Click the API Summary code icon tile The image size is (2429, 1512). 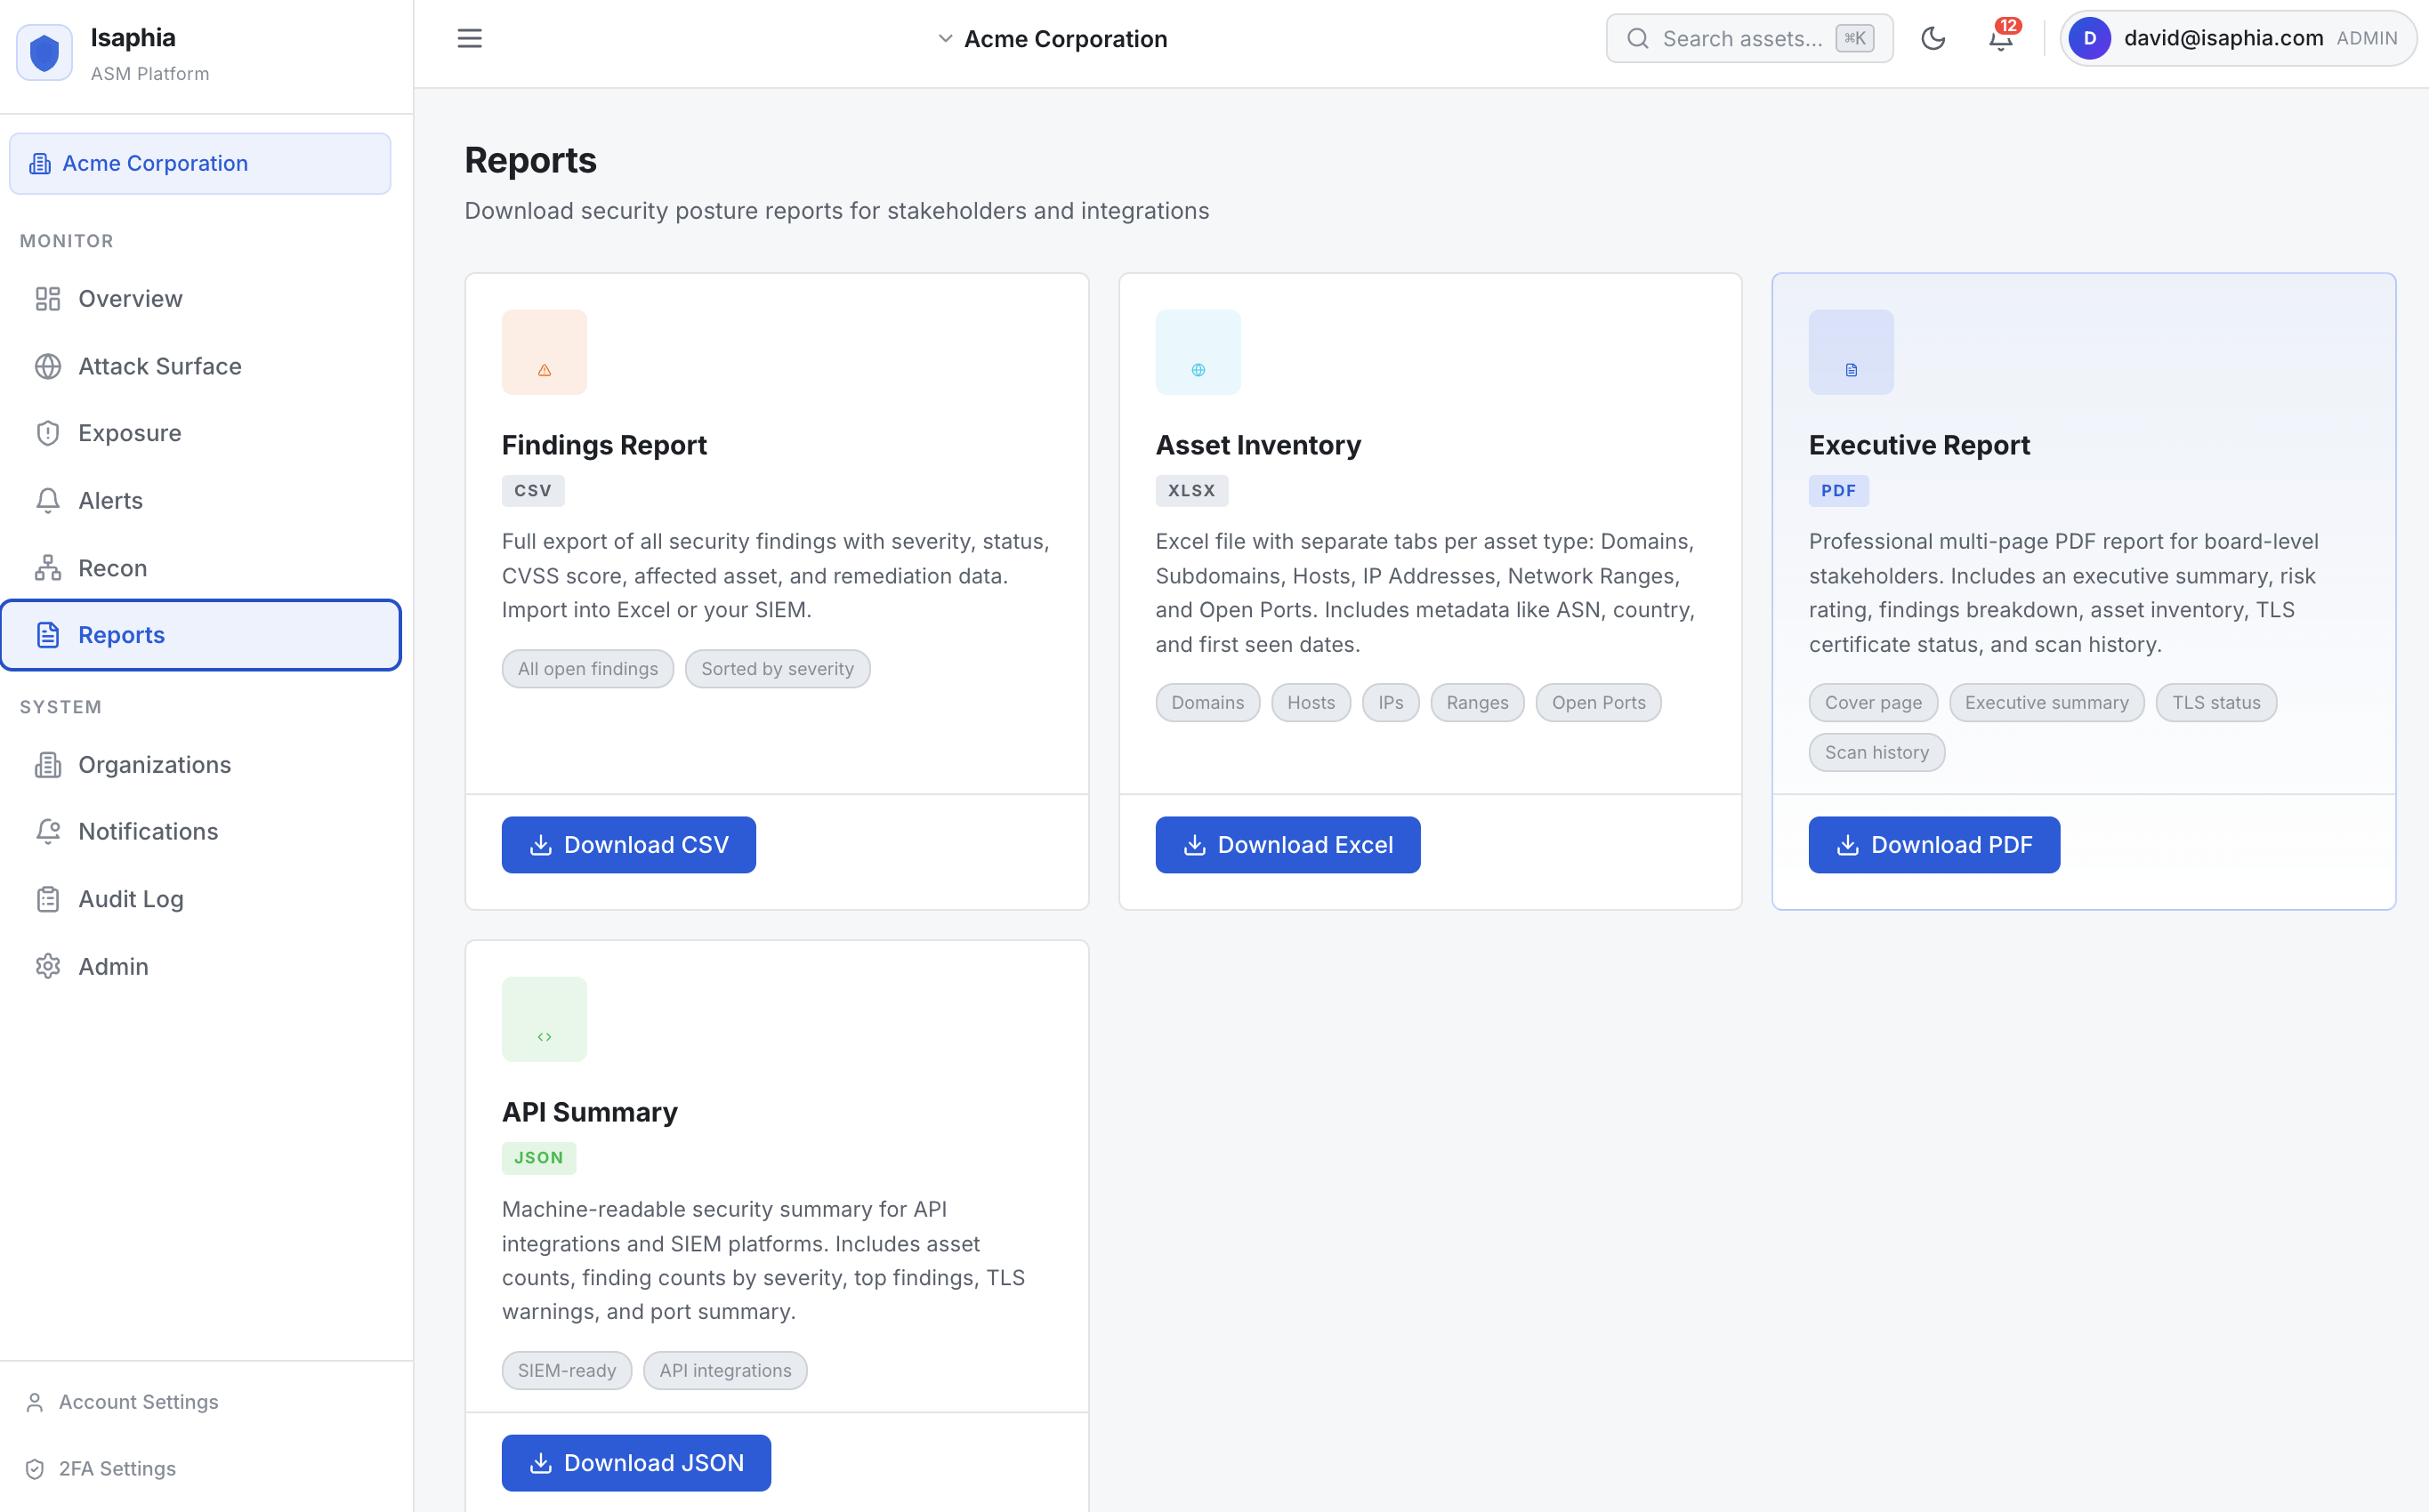click(x=545, y=1019)
